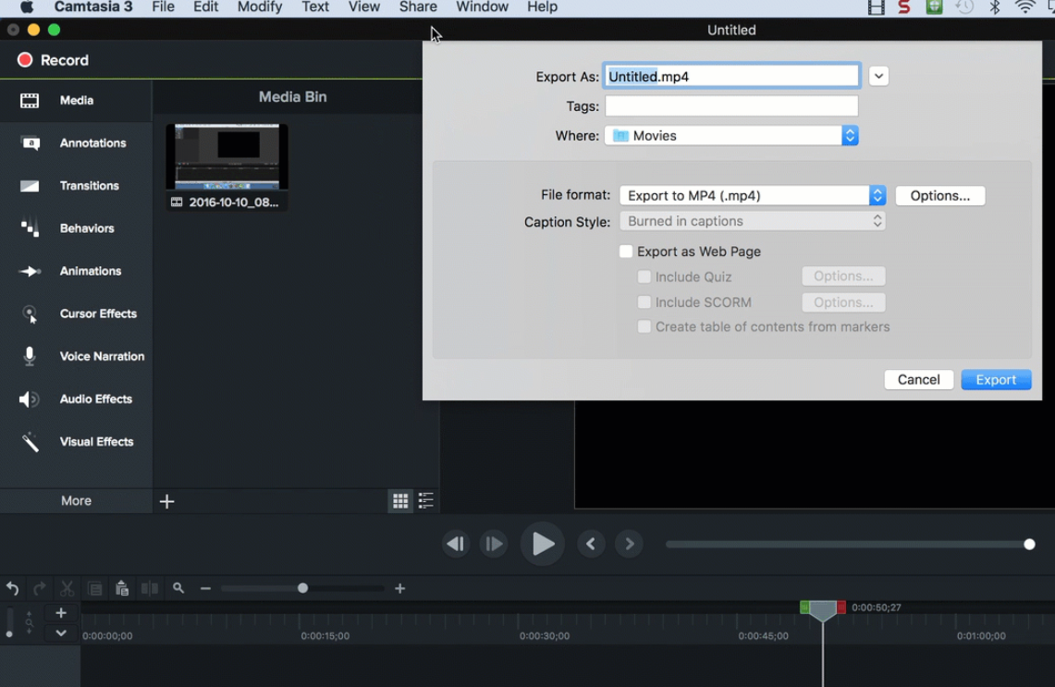Click the next marker arrow button
Viewport: 1055px width, 687px height.
629,544
